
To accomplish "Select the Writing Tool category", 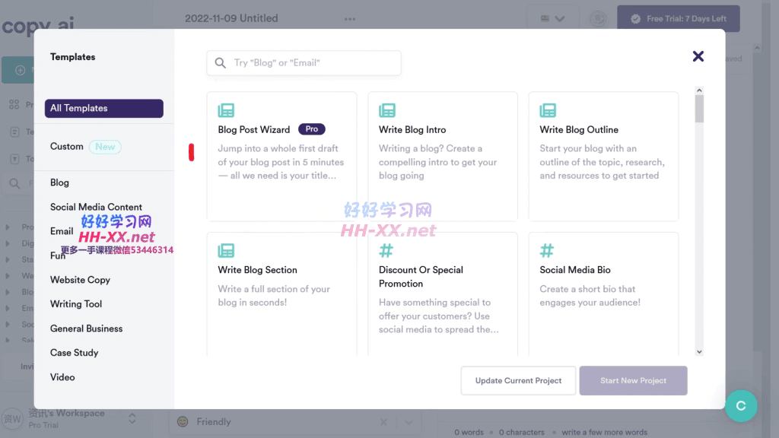I will coord(76,304).
